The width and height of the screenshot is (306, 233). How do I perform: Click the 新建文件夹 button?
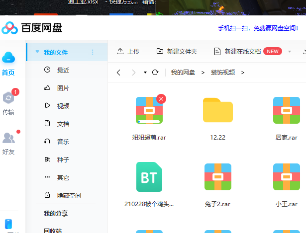[177, 51]
